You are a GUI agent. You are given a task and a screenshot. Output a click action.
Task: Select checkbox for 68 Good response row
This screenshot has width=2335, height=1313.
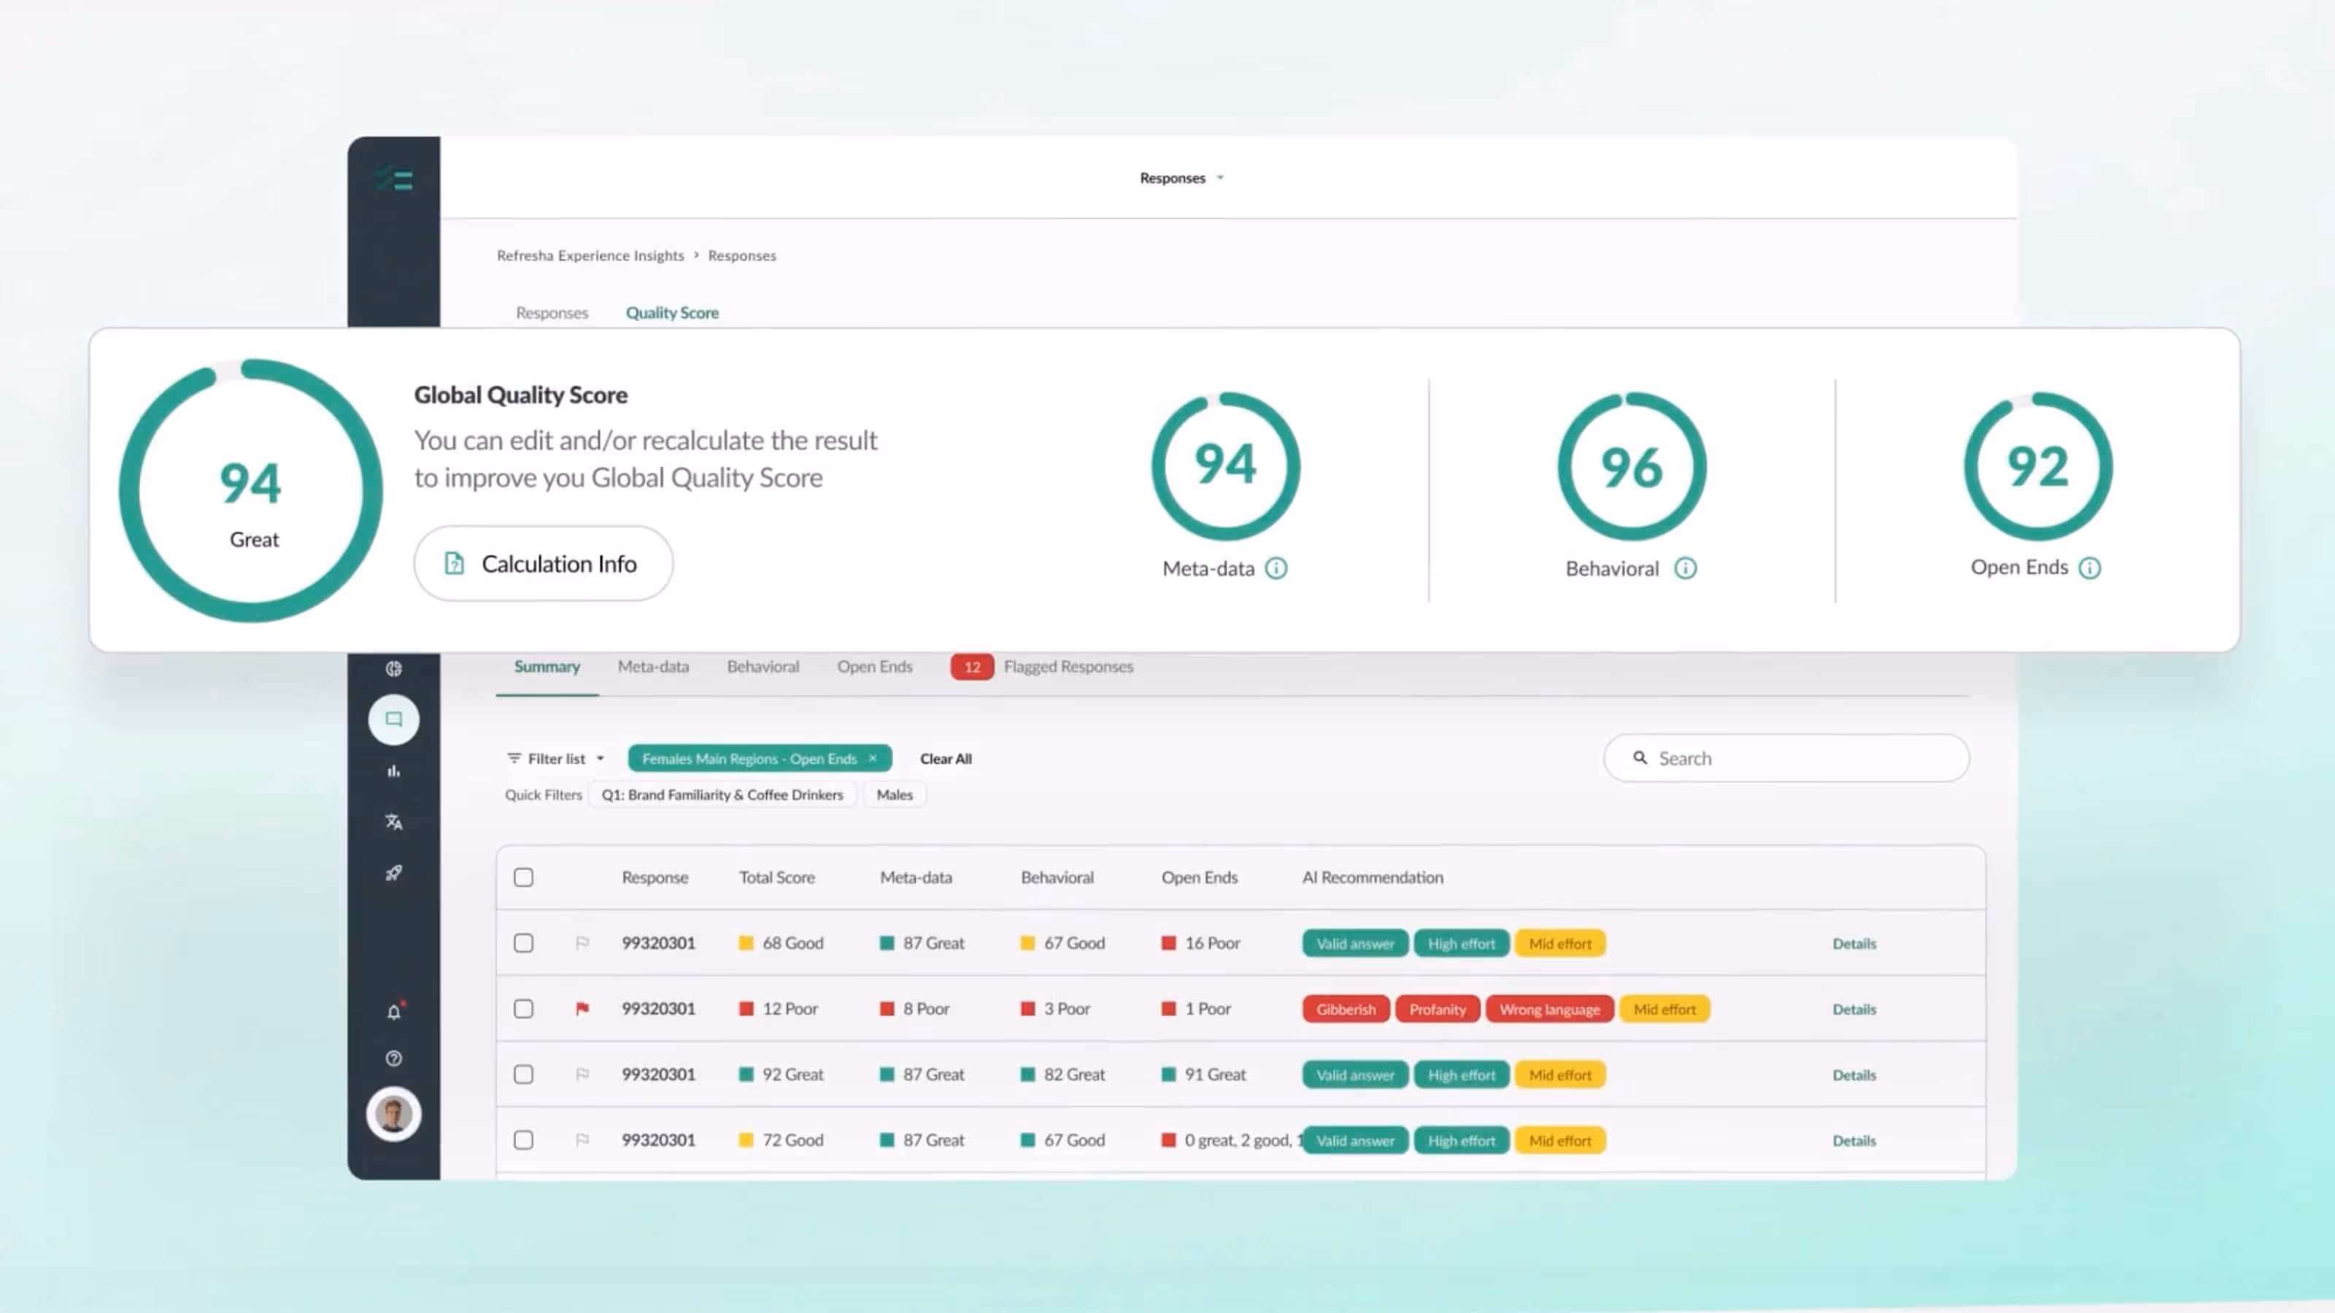point(523,943)
